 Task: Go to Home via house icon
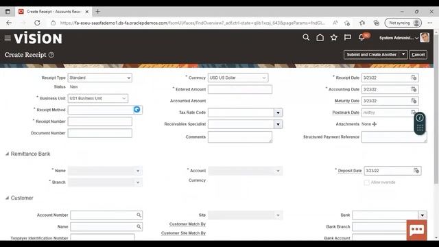tap(320, 38)
